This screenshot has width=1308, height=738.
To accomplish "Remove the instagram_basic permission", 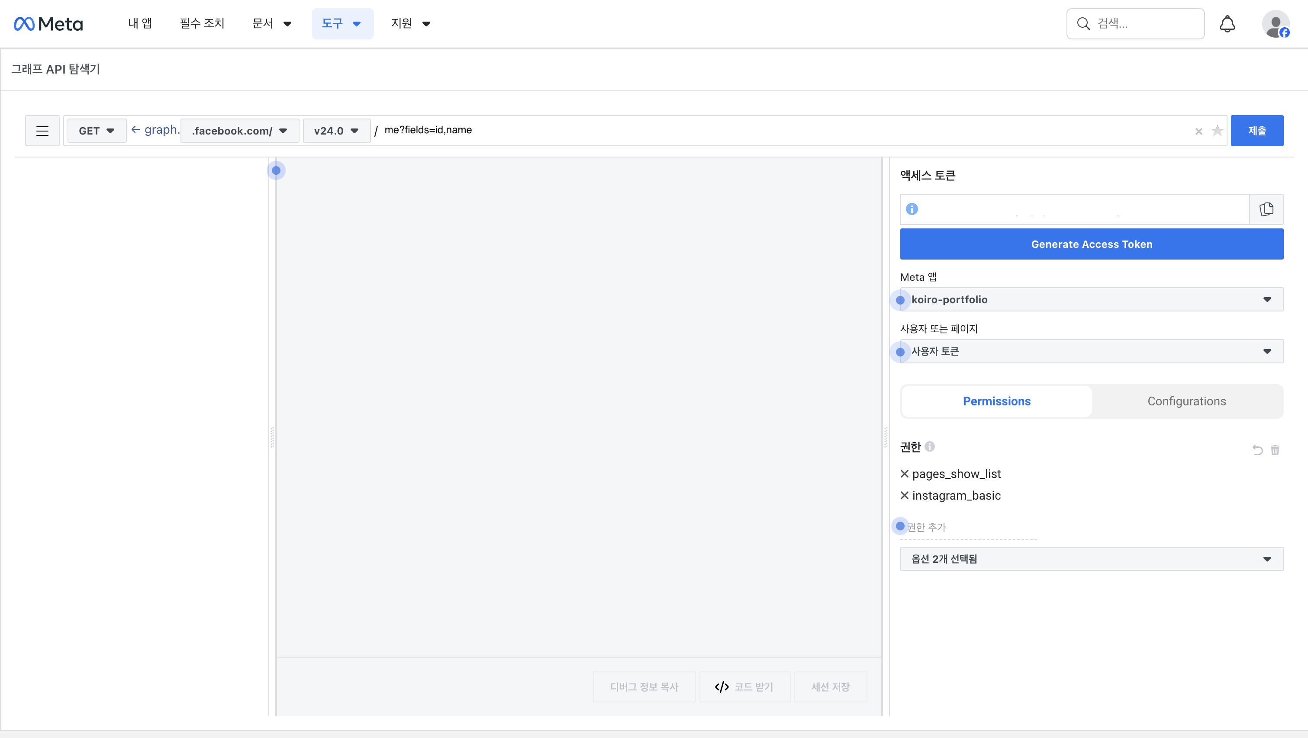I will point(904,495).
